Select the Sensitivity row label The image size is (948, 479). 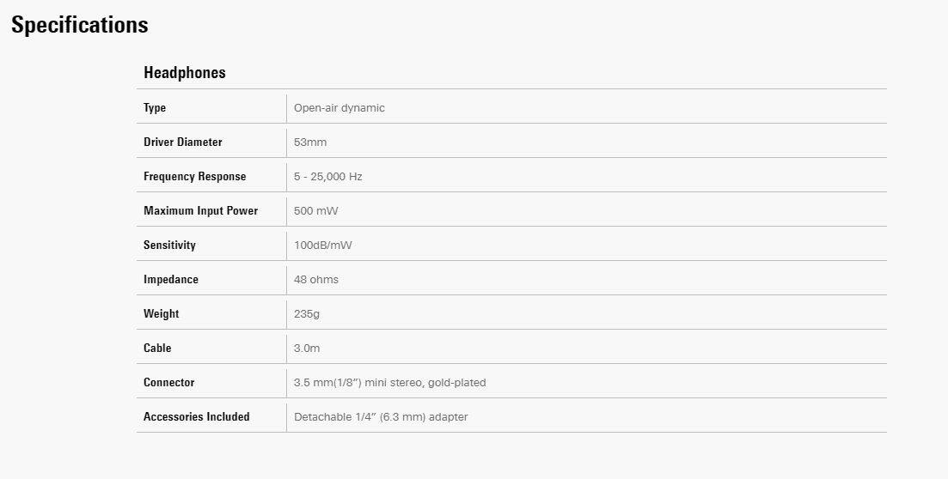pos(169,246)
